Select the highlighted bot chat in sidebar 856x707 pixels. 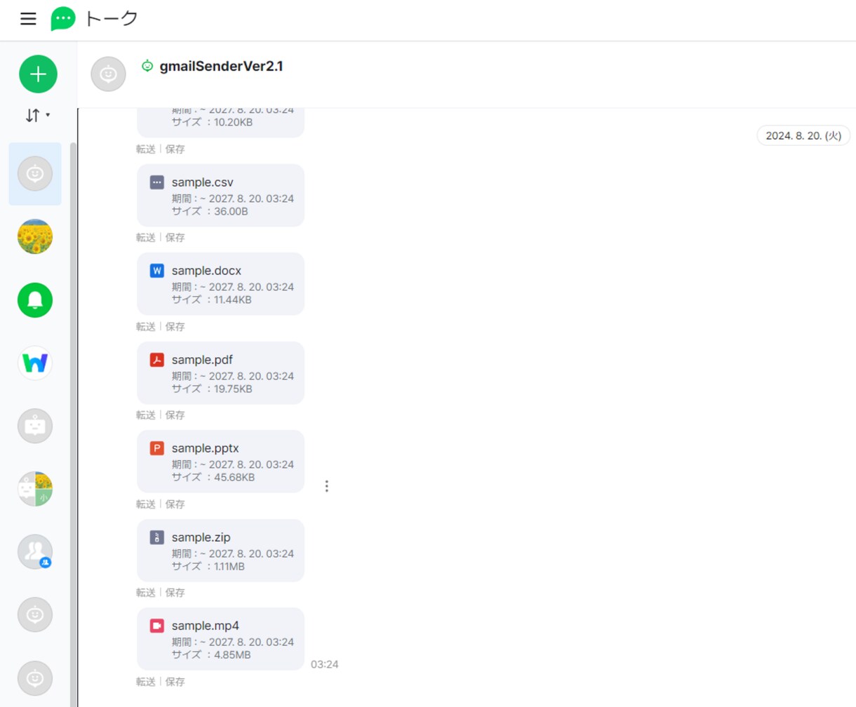click(x=35, y=174)
